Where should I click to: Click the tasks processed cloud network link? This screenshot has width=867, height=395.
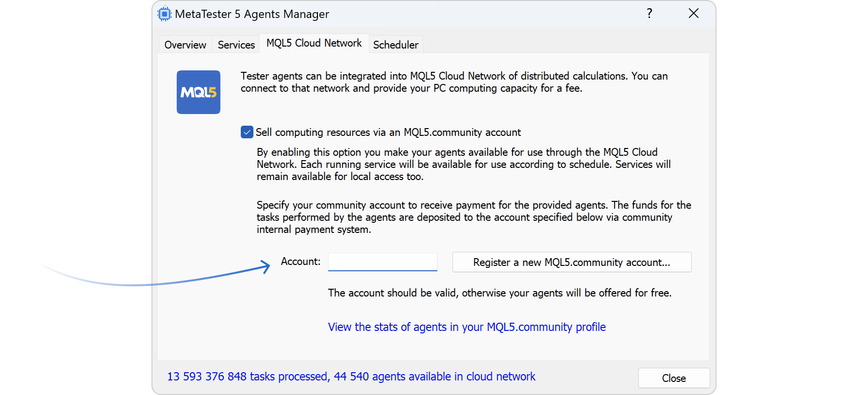(351, 377)
